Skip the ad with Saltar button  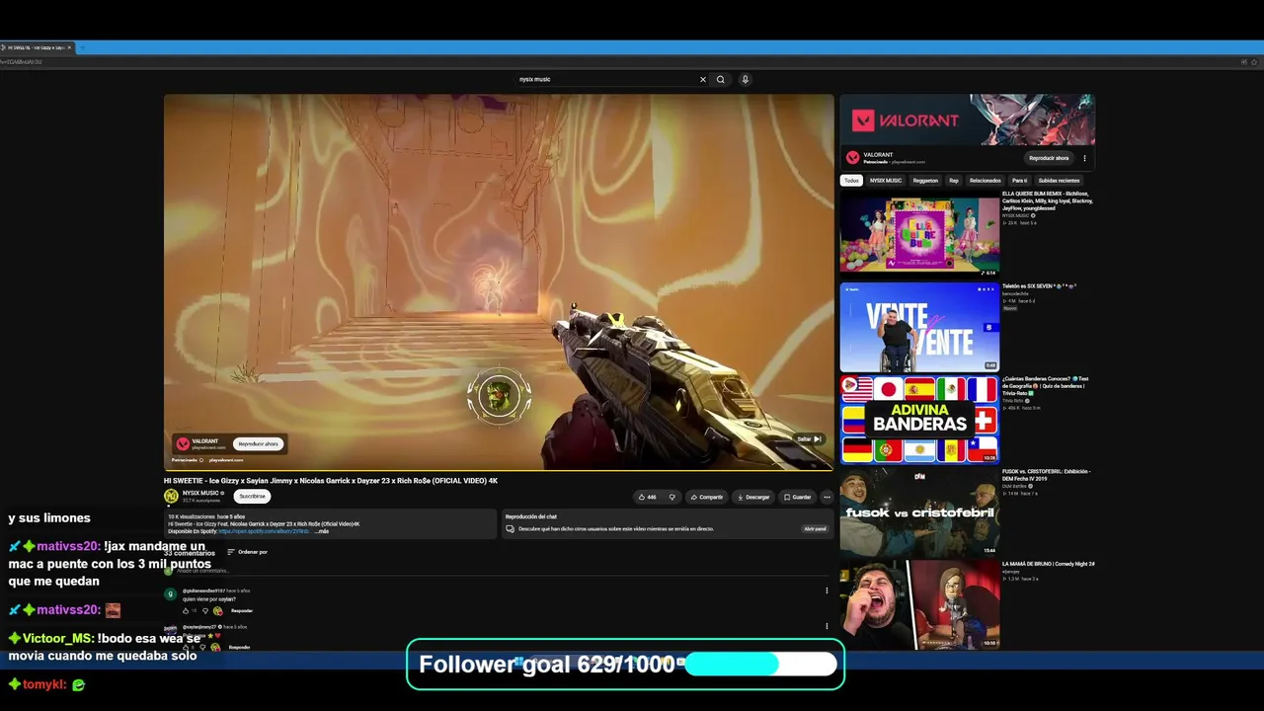809,438
